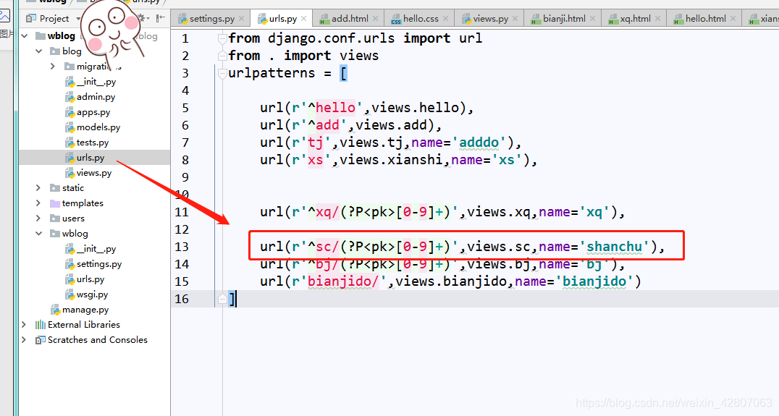Screen dimensions: 779x416
Task: Expand Scratches and Consoles node
Action: coord(24,339)
